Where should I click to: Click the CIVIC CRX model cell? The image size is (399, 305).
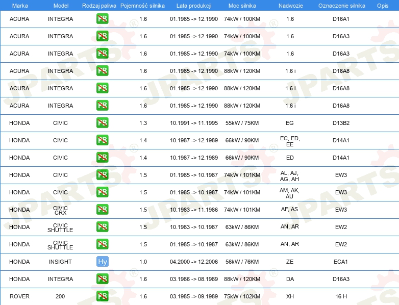click(x=60, y=210)
